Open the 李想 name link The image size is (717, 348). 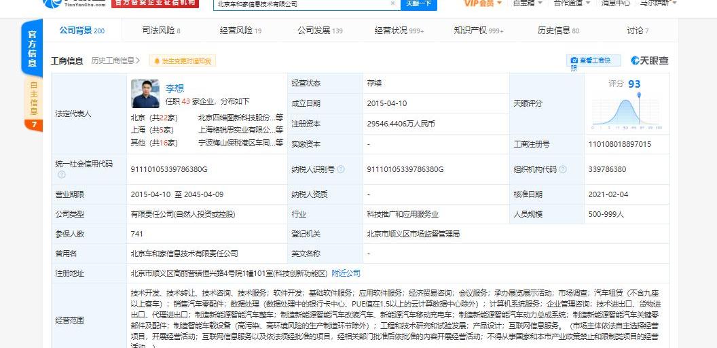(174, 88)
